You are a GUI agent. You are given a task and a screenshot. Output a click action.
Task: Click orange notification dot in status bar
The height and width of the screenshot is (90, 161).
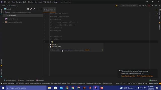pos(160,83)
